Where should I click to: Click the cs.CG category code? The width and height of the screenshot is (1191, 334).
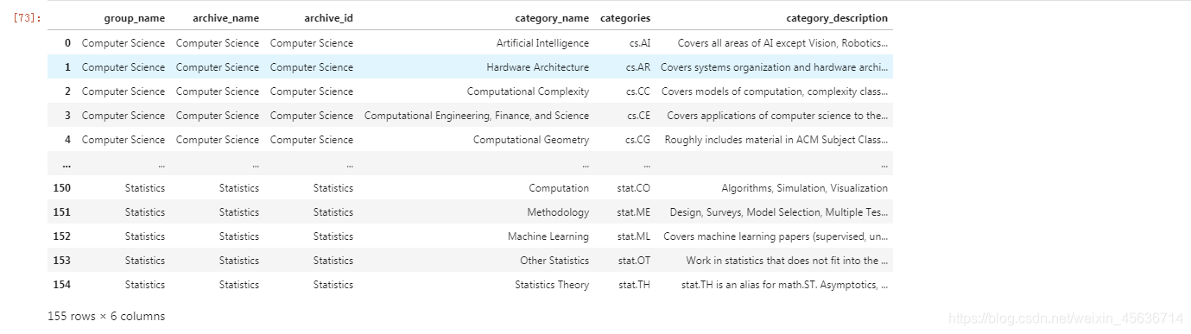(638, 140)
